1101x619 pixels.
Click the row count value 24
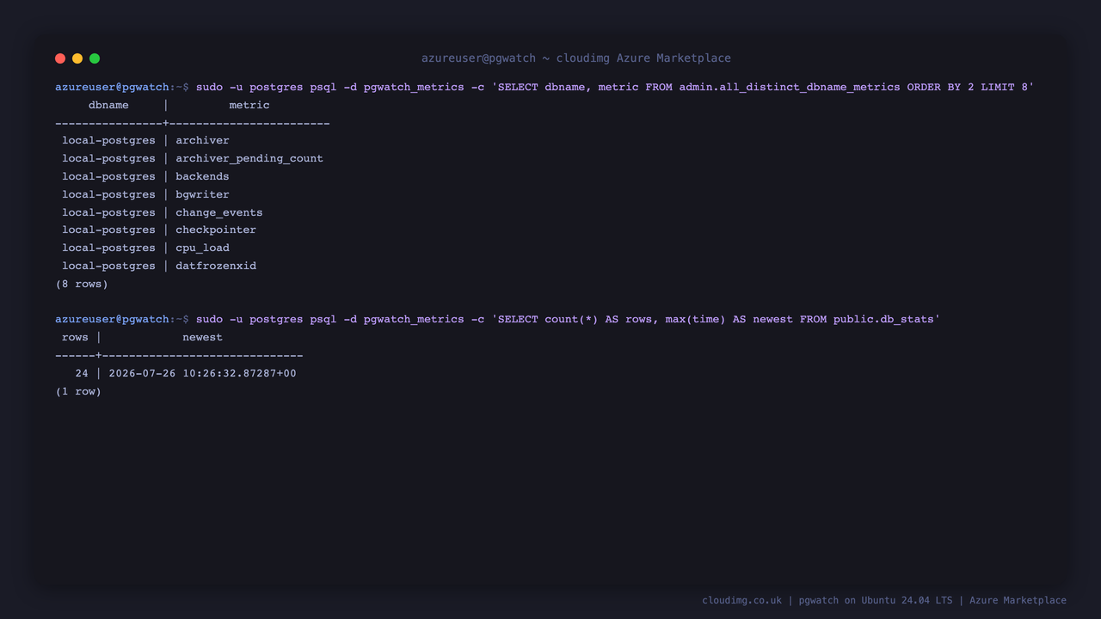click(82, 373)
